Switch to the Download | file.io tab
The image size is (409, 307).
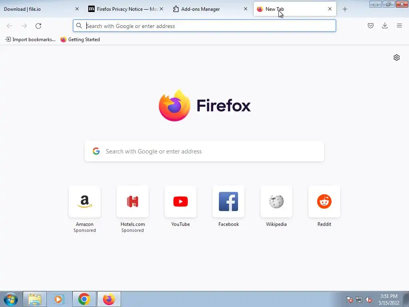[x=39, y=9]
